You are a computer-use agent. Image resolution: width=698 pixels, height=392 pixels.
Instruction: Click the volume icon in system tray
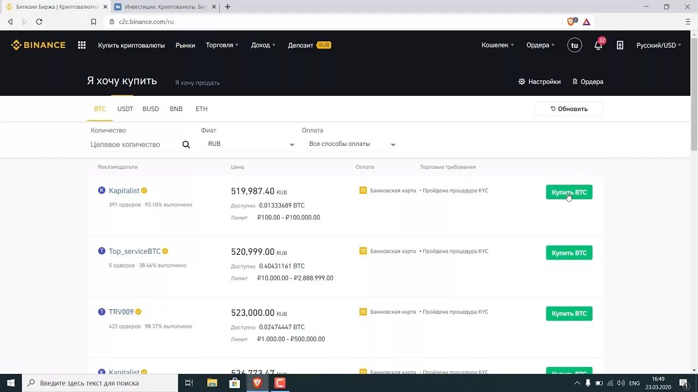click(621, 383)
